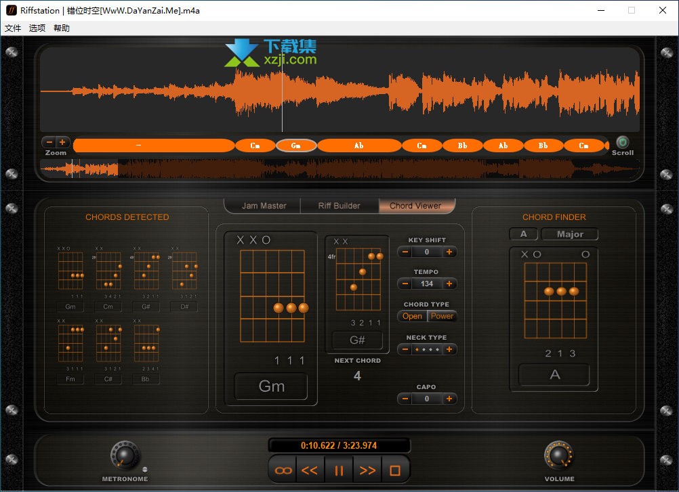The height and width of the screenshot is (492, 679).
Task: Click the current Gm chord fretboard diagram
Action: click(272, 296)
